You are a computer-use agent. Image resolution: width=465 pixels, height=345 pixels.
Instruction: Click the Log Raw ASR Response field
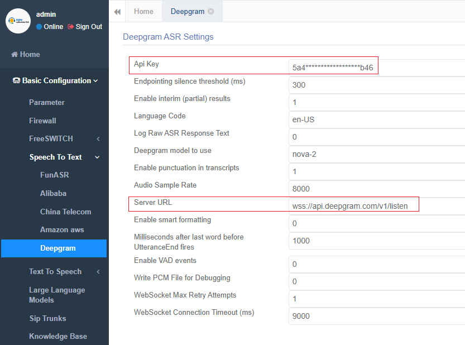point(377,137)
